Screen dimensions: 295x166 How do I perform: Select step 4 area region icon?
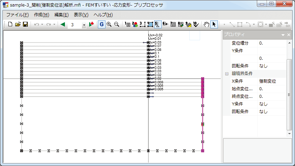150,25
